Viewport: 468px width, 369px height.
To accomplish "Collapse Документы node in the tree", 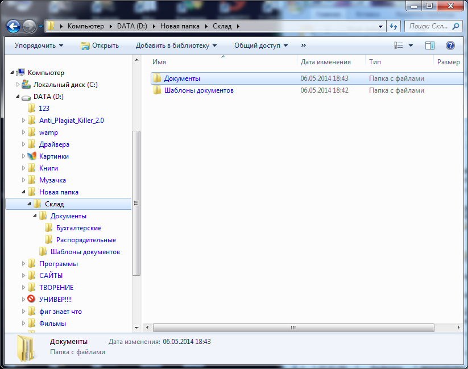I will tap(35, 216).
